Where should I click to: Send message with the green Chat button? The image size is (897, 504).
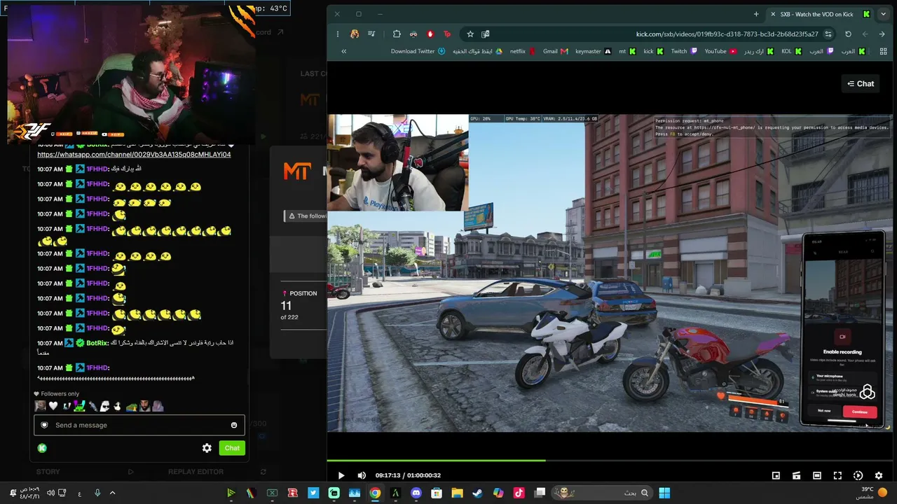[x=232, y=448]
